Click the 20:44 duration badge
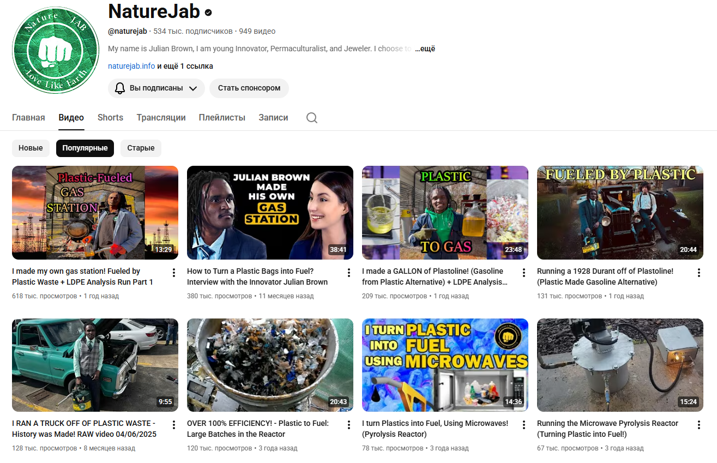This screenshot has width=717, height=463. tap(688, 250)
